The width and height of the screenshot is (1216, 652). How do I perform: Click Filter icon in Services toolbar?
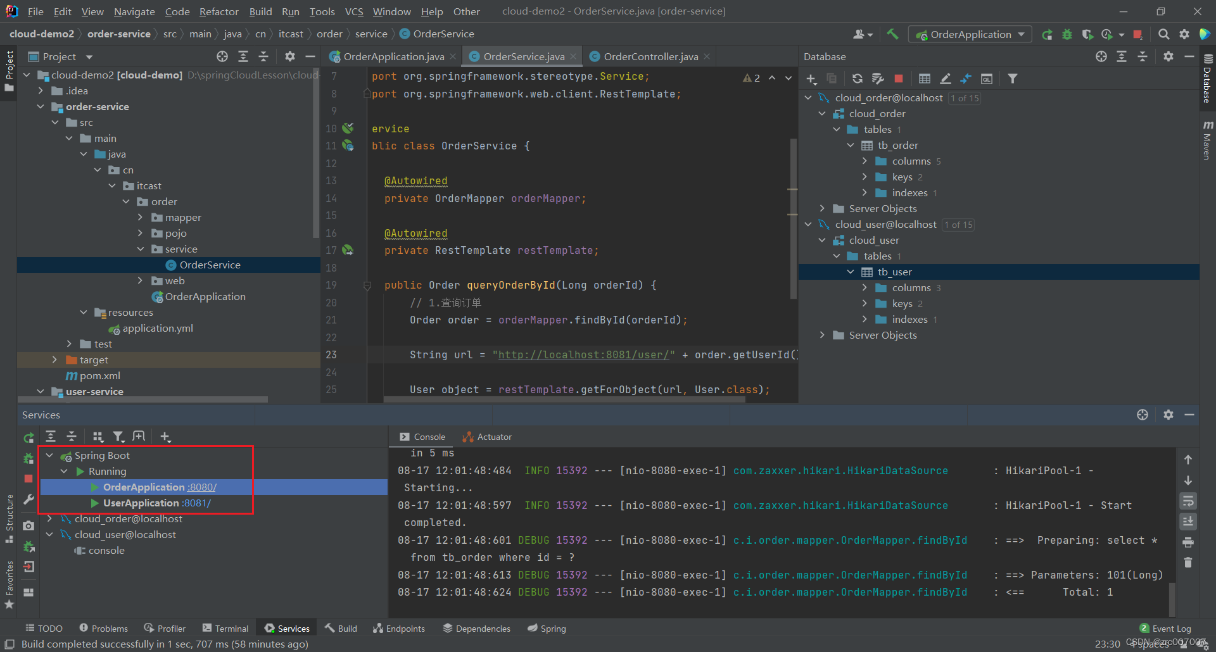tap(118, 436)
